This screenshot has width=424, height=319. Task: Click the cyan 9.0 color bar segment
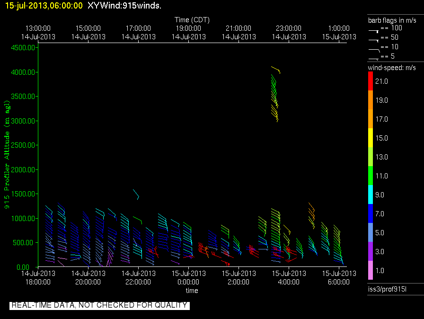(371, 195)
